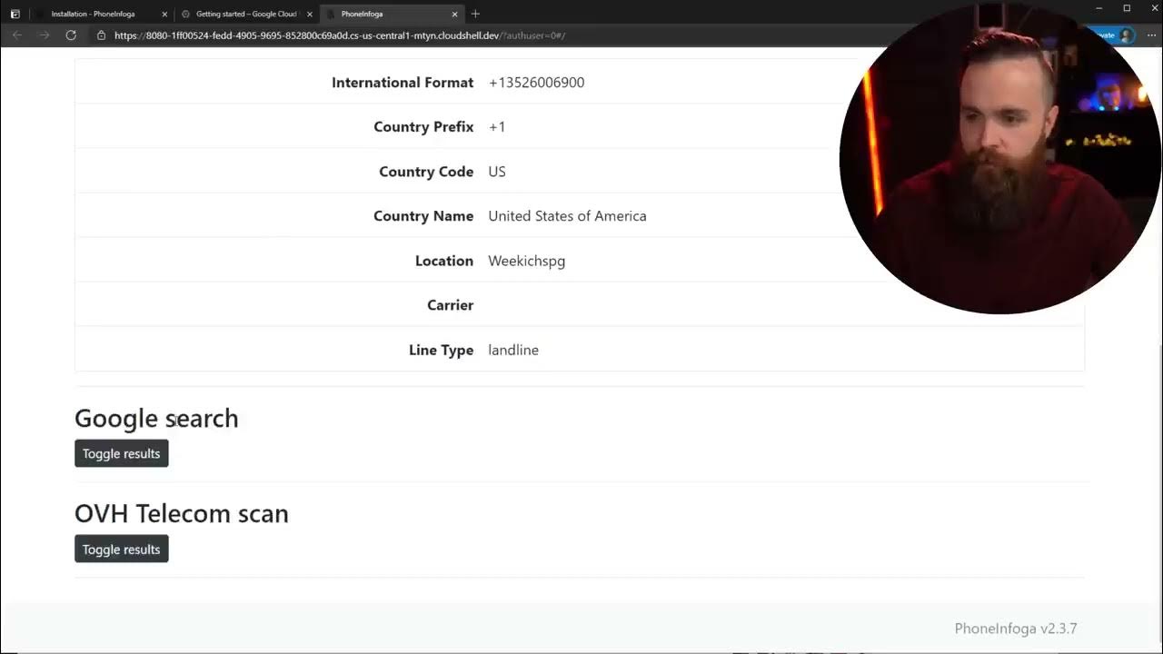This screenshot has height=654, width=1163.
Task: Open the tab actions menu icon
Action: pyautogui.click(x=15, y=14)
